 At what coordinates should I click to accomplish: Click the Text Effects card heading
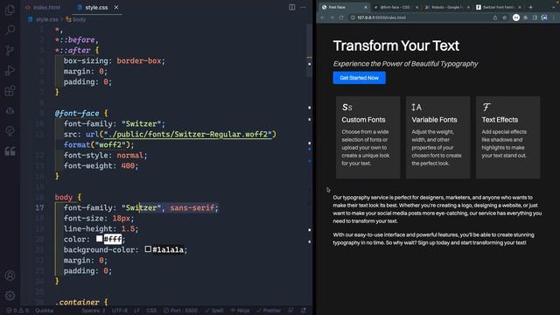coord(500,120)
